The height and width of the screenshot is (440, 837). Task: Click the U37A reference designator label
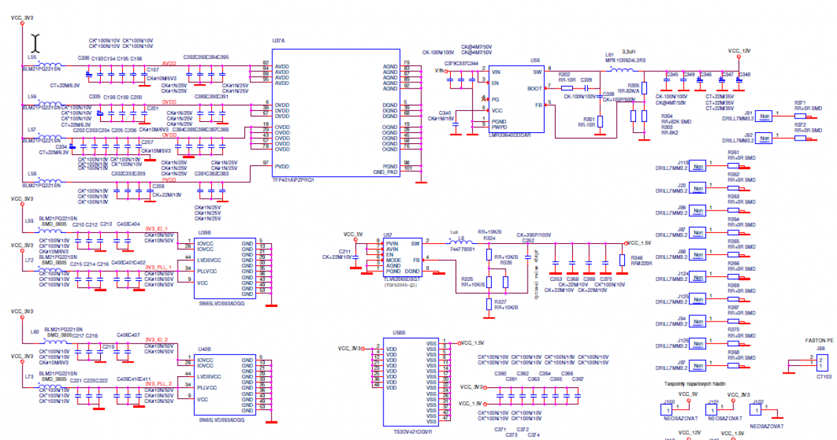point(279,41)
